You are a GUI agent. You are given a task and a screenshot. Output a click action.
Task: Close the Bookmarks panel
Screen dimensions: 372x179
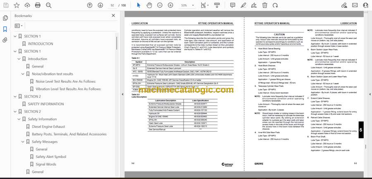click(x=113, y=16)
